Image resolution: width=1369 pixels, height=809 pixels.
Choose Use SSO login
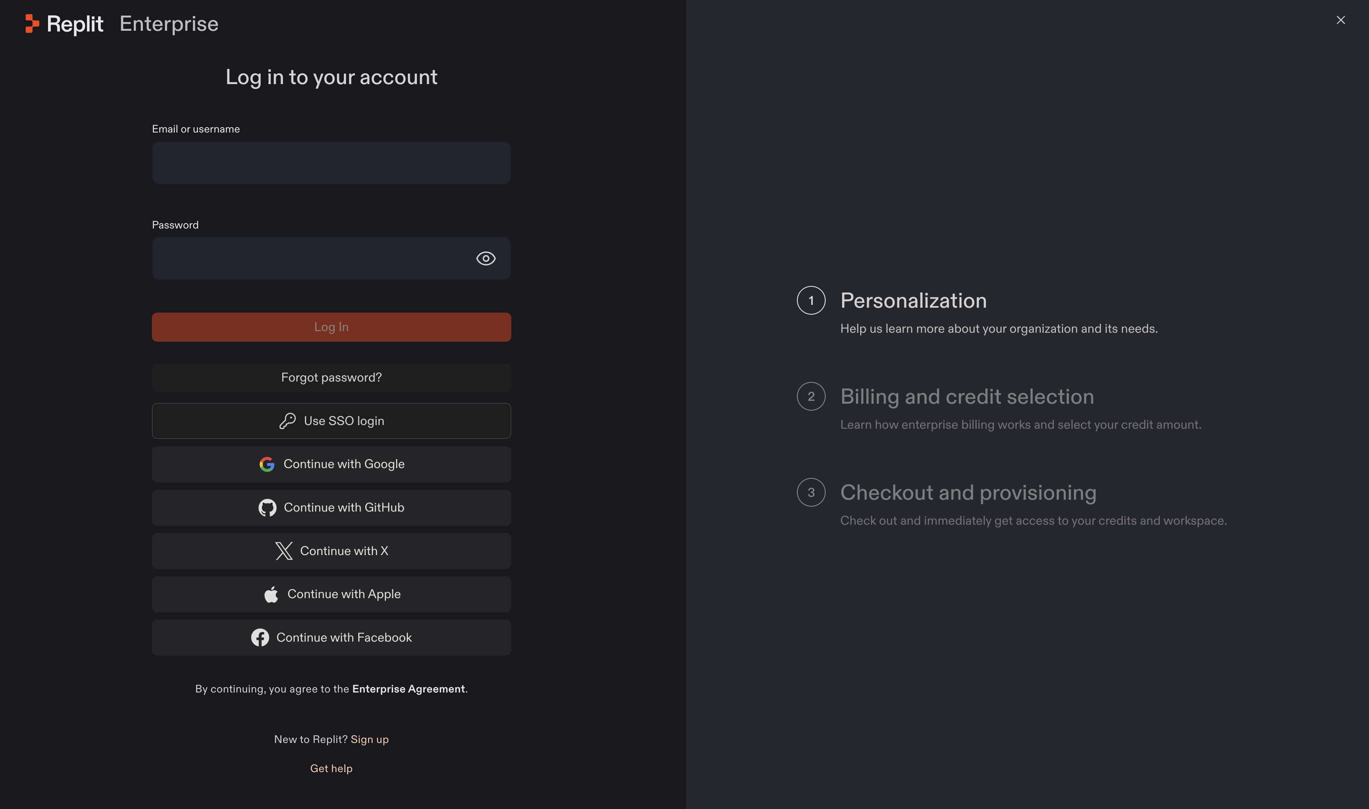[x=332, y=421]
